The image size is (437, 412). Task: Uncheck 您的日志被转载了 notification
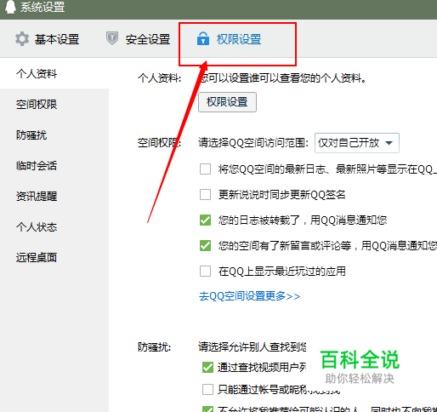(205, 220)
